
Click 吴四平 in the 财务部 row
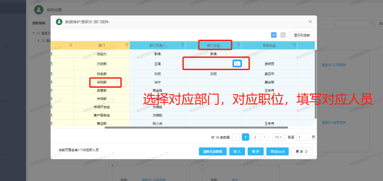point(269,74)
